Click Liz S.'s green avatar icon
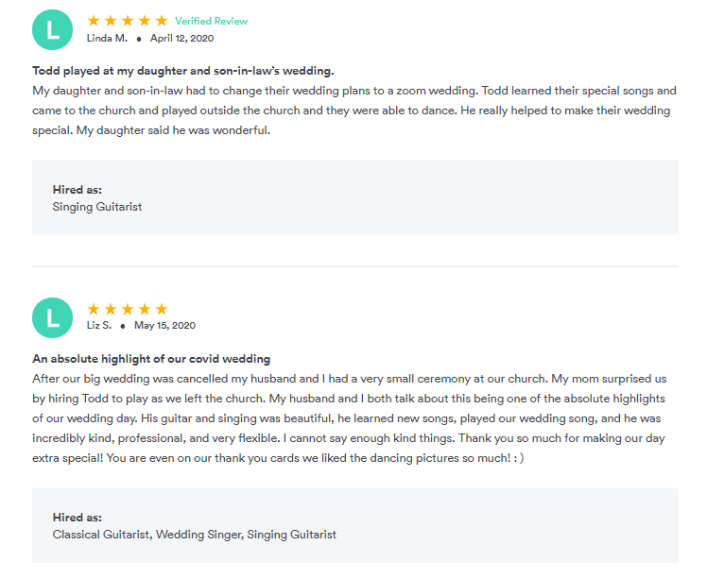 click(52, 317)
